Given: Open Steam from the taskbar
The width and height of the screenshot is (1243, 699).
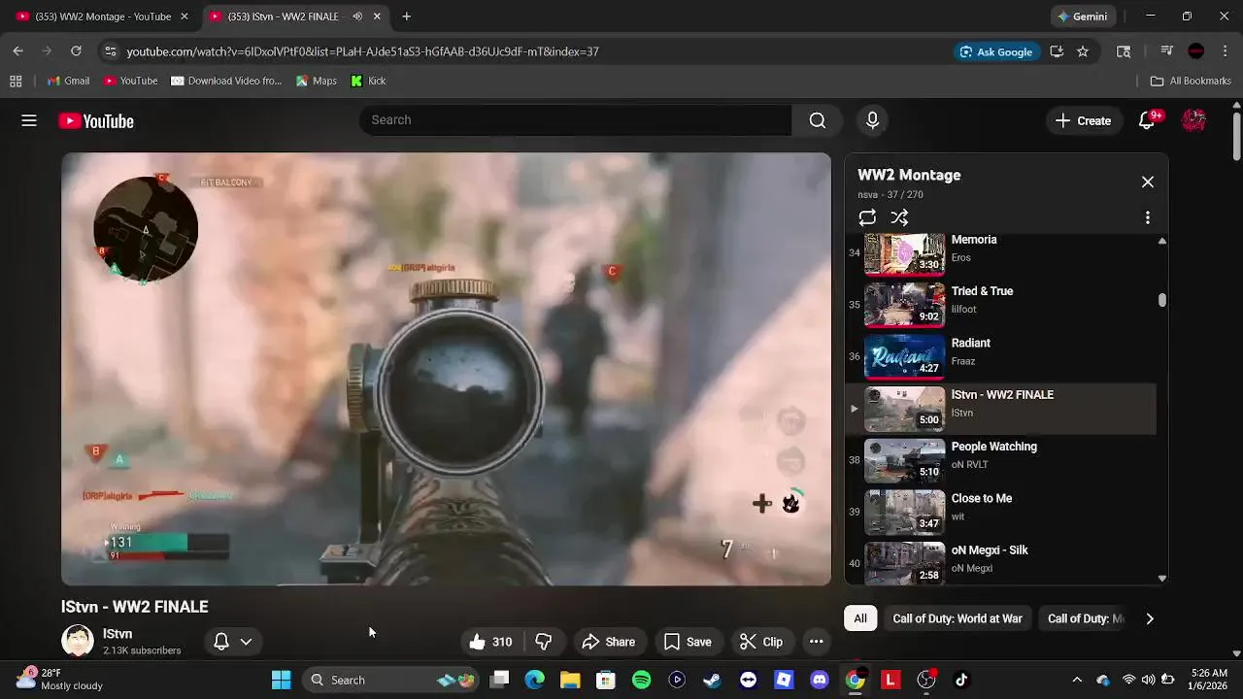Looking at the screenshot, I should [x=712, y=680].
